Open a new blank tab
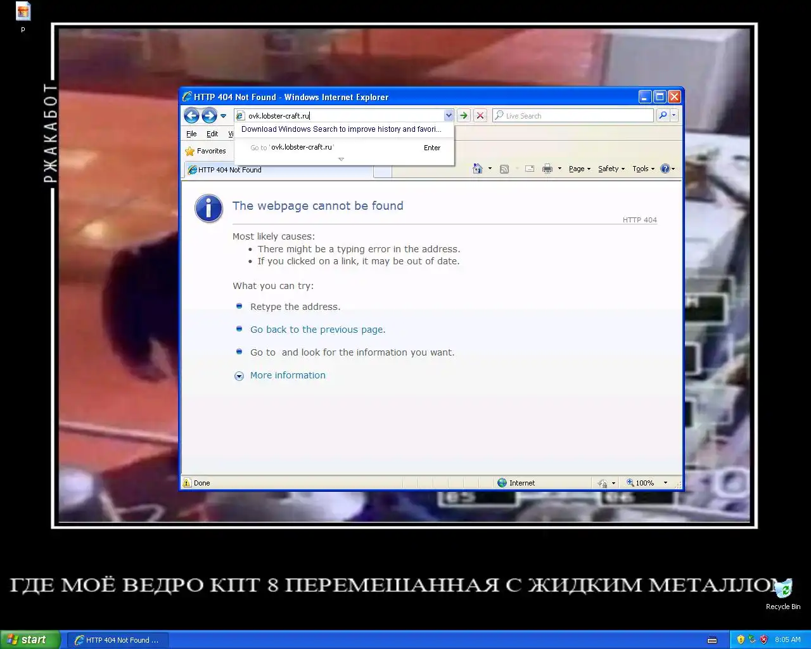The image size is (811, 649). (x=382, y=170)
